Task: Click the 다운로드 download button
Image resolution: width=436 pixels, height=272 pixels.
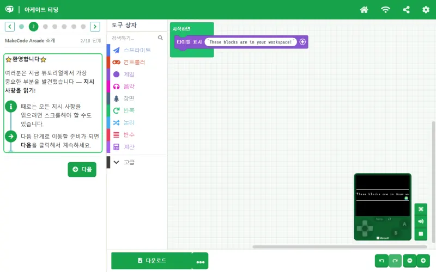Action: click(x=152, y=261)
